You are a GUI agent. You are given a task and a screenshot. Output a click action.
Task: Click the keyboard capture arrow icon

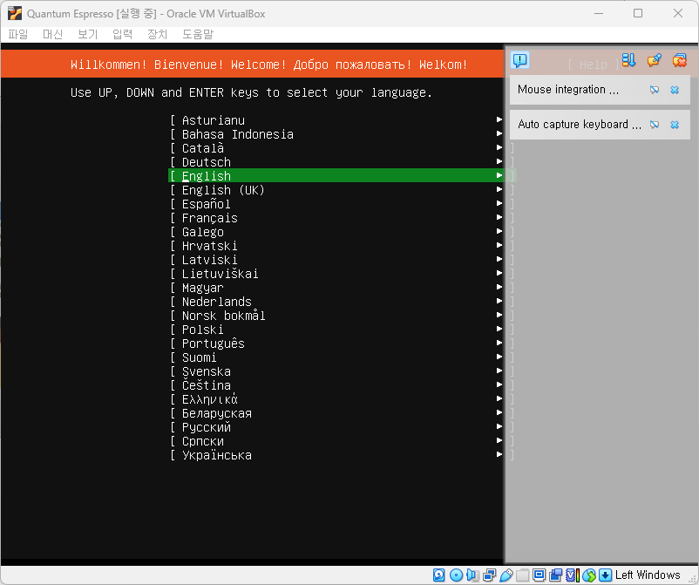(x=605, y=575)
